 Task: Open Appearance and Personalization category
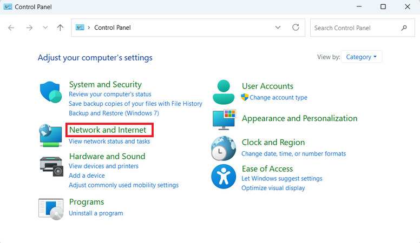click(x=299, y=118)
